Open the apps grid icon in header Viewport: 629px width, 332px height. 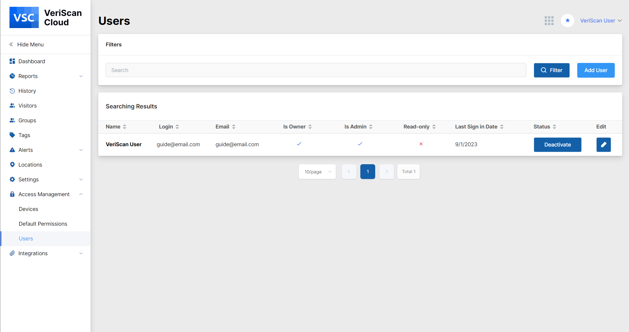[549, 21]
